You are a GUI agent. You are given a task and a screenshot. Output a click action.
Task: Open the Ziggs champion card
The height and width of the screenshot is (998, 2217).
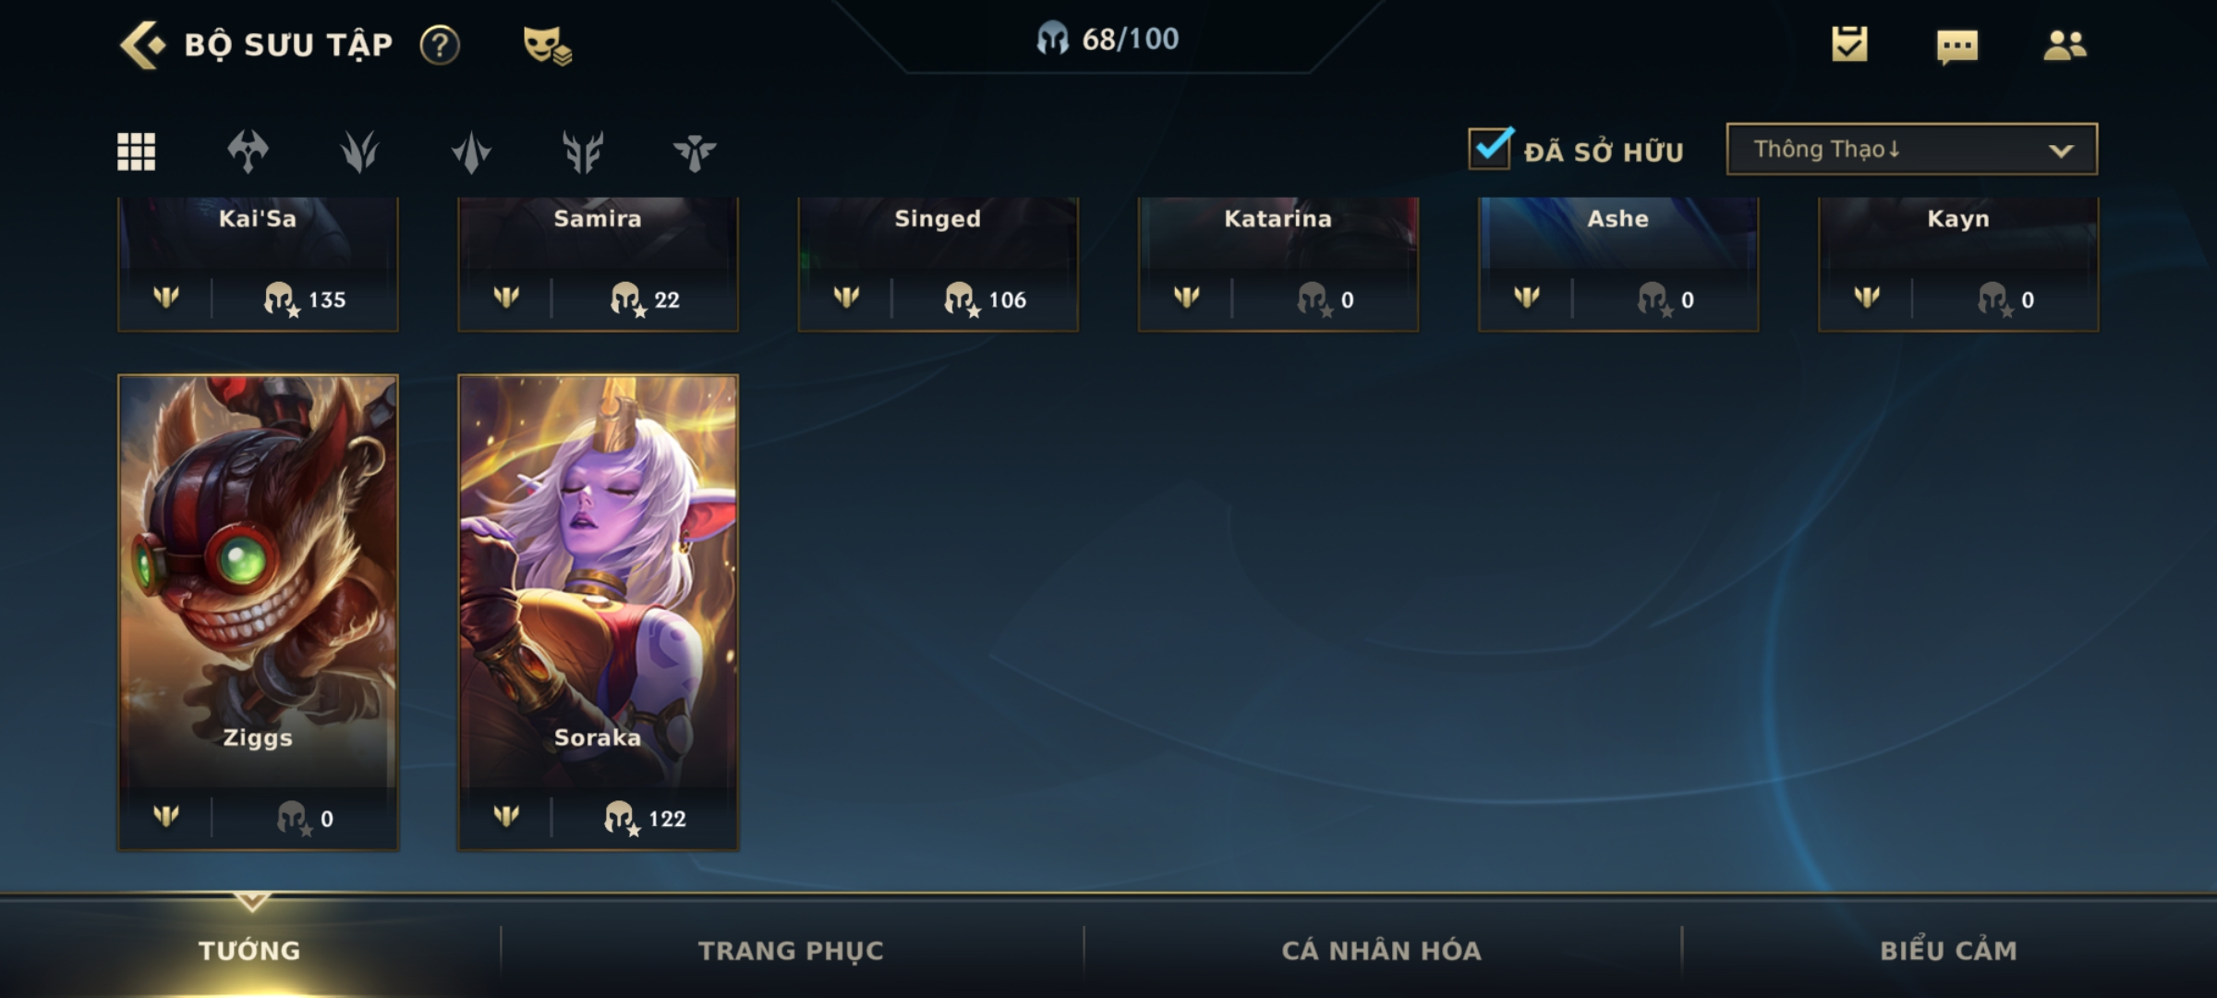(x=258, y=612)
